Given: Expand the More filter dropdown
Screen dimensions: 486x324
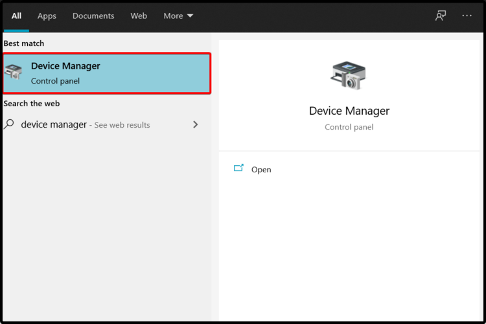Looking at the screenshot, I should (173, 16).
